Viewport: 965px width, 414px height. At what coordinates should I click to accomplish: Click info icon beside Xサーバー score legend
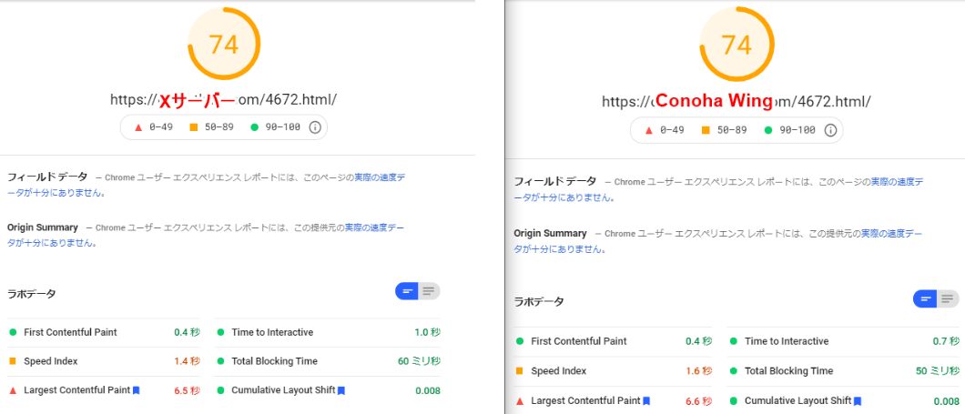coord(315,127)
